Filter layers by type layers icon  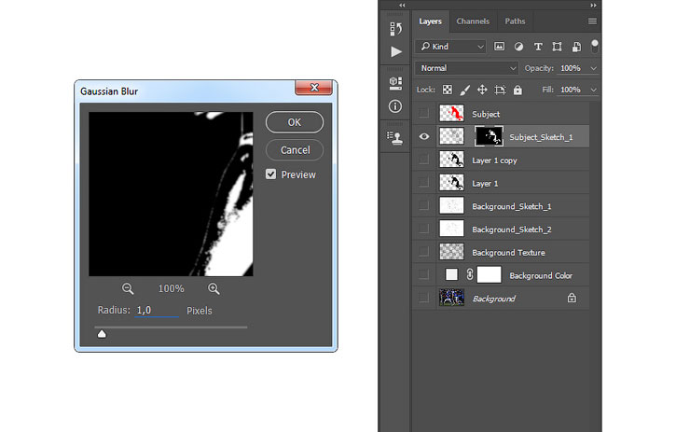(x=538, y=47)
